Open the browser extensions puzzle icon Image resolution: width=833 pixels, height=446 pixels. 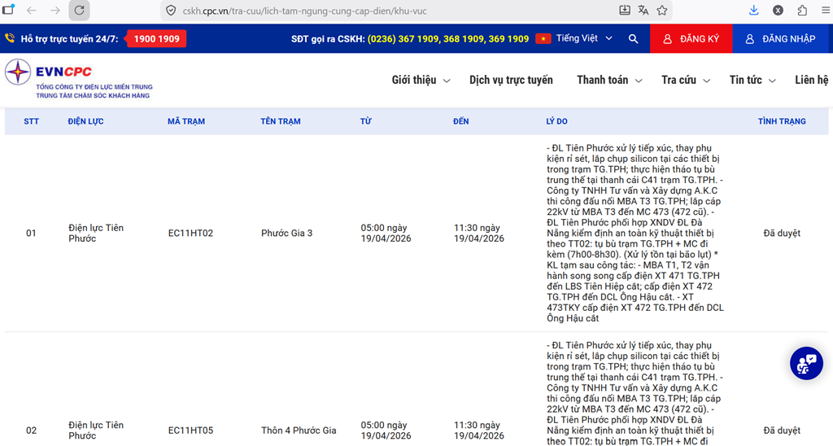(802, 11)
